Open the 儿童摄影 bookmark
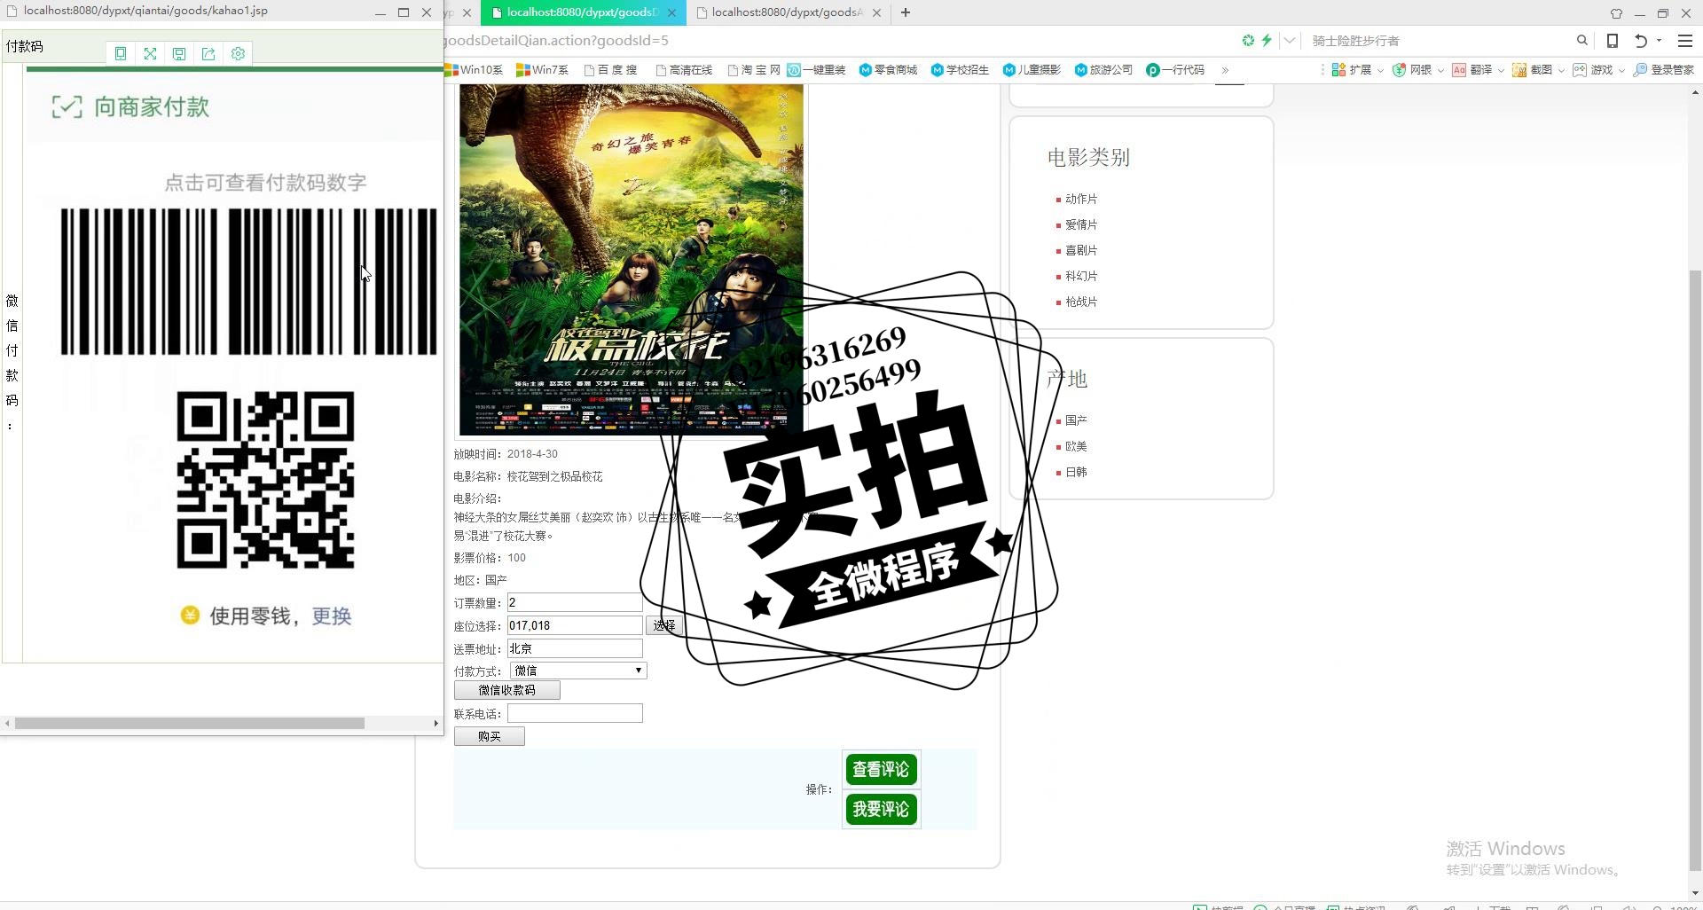The width and height of the screenshot is (1703, 910). (x=1032, y=70)
